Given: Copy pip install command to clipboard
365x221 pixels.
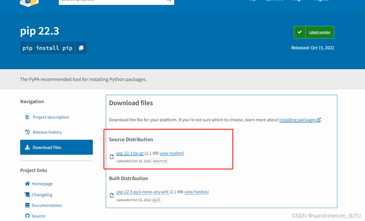Looking at the screenshot, I should (81, 48).
